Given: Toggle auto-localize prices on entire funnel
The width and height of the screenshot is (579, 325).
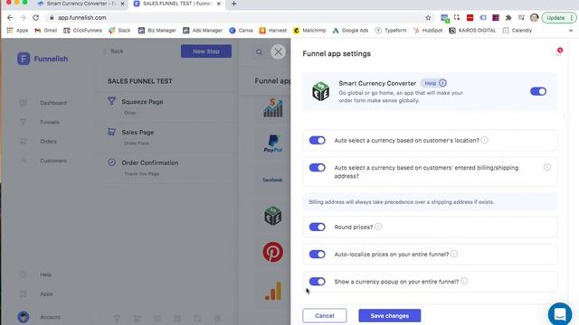Looking at the screenshot, I should [318, 255].
